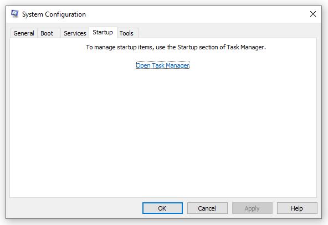Click the greyed-out Apply button
The height and width of the screenshot is (225, 328).
point(252,208)
